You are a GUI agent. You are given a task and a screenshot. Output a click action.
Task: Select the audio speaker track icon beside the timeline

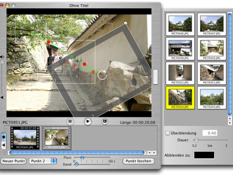[4, 145]
